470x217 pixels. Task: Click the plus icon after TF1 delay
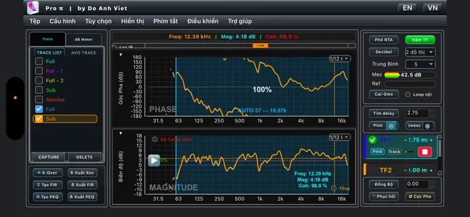coord(431,140)
